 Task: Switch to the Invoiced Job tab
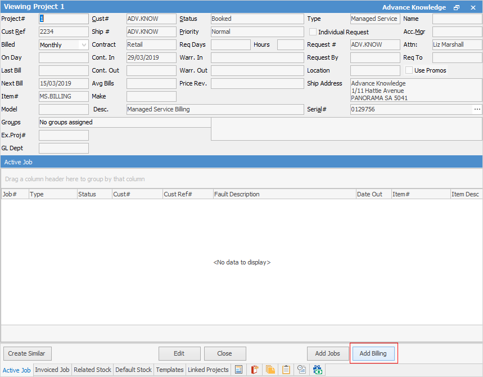point(52,370)
